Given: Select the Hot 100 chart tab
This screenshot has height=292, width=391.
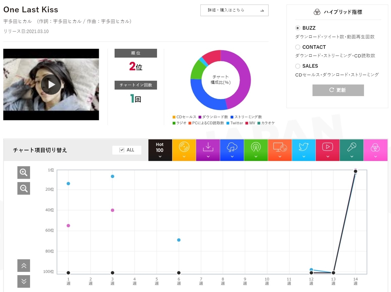Looking at the screenshot, I should pyautogui.click(x=160, y=150).
